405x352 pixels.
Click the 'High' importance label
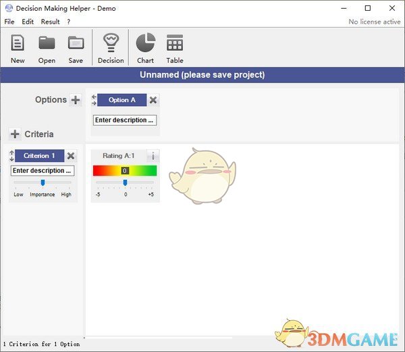click(66, 195)
